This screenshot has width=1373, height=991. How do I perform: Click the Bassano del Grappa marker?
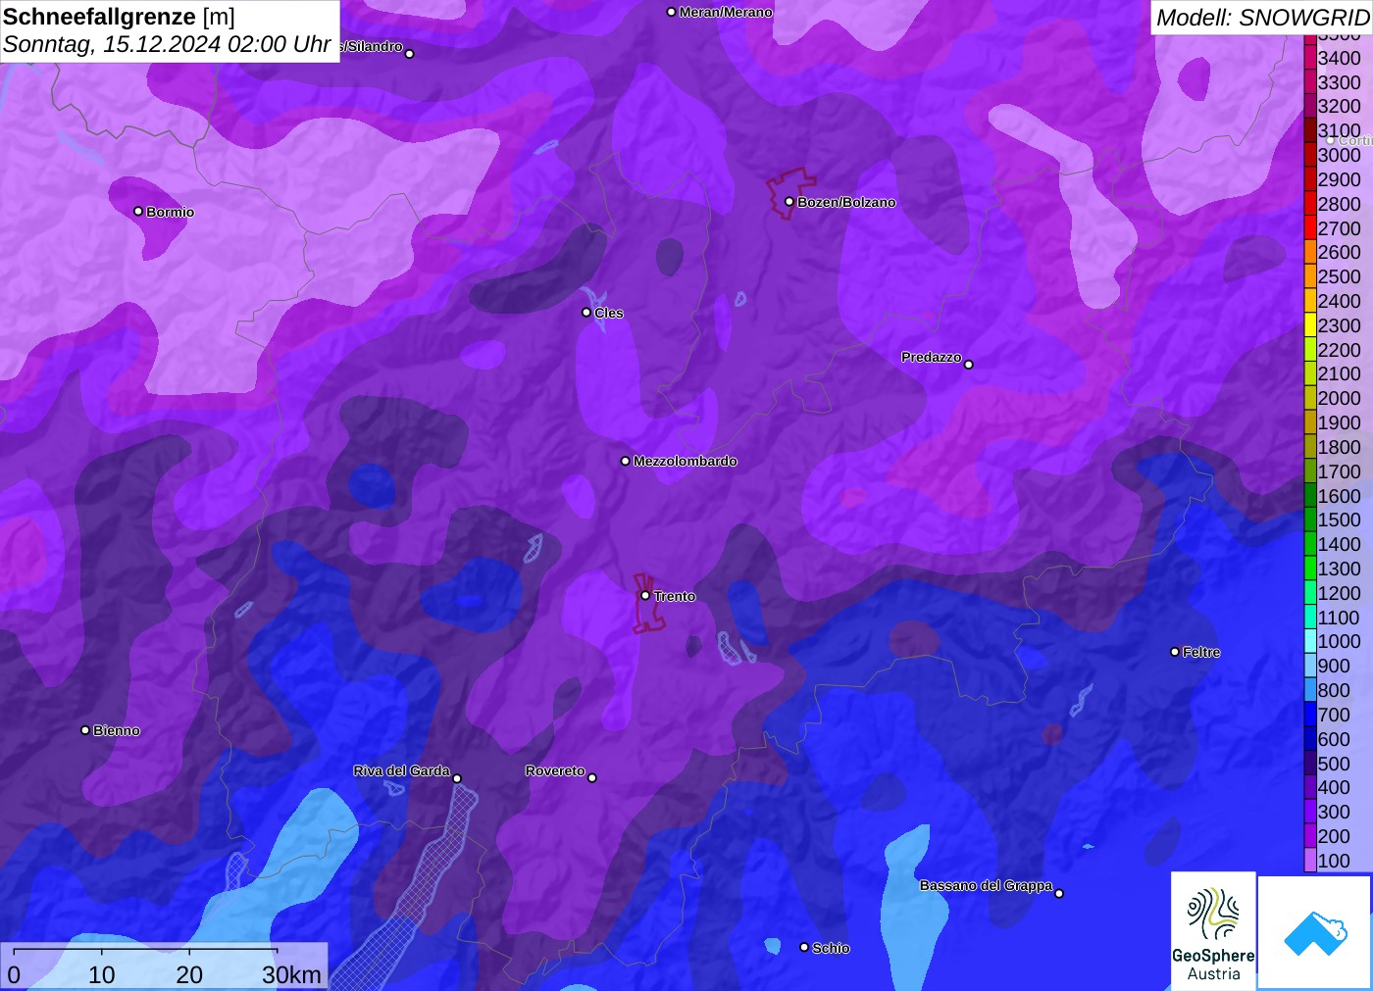1059,893
